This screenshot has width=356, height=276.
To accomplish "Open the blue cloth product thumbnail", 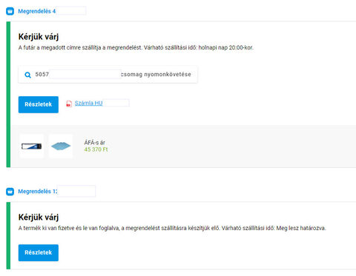I will pos(61,146).
